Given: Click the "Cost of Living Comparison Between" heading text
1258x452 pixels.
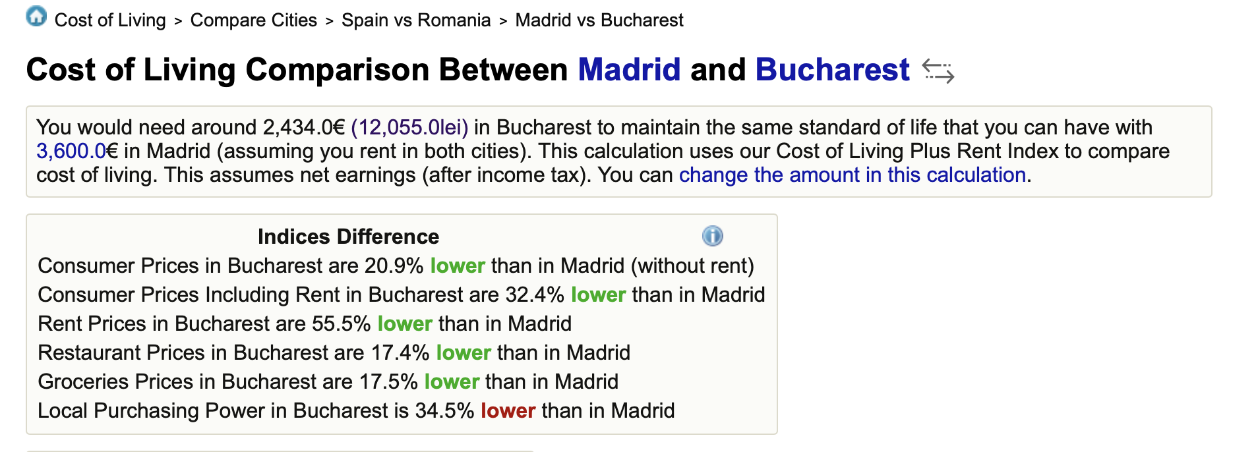Looking at the screenshot, I should click(297, 70).
